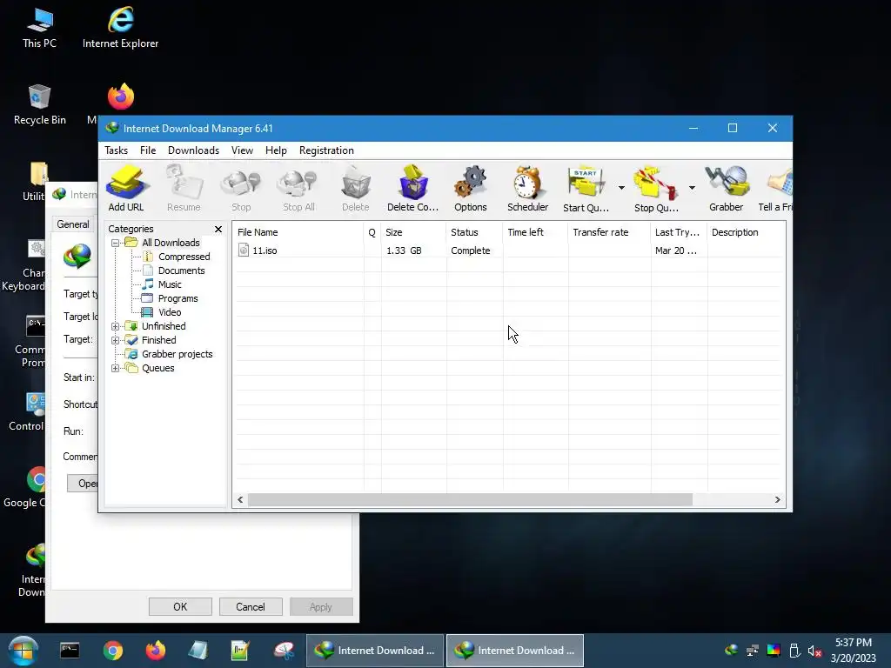Click the Q column header

[x=372, y=232]
